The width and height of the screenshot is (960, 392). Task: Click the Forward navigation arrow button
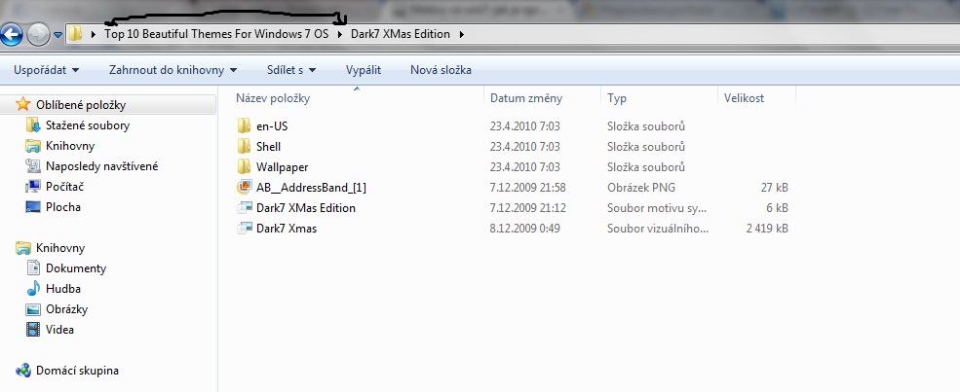pyautogui.click(x=39, y=35)
